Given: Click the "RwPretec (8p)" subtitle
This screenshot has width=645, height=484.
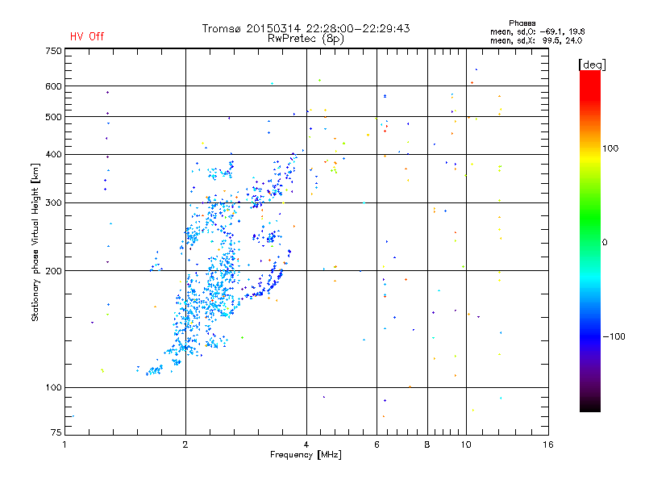Looking at the screenshot, I should coord(306,39).
